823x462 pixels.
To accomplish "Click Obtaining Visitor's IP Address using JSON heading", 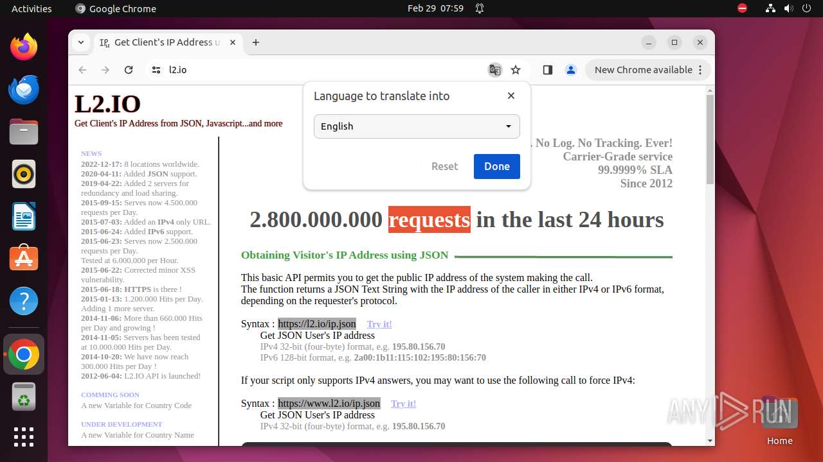I will pyautogui.click(x=345, y=255).
